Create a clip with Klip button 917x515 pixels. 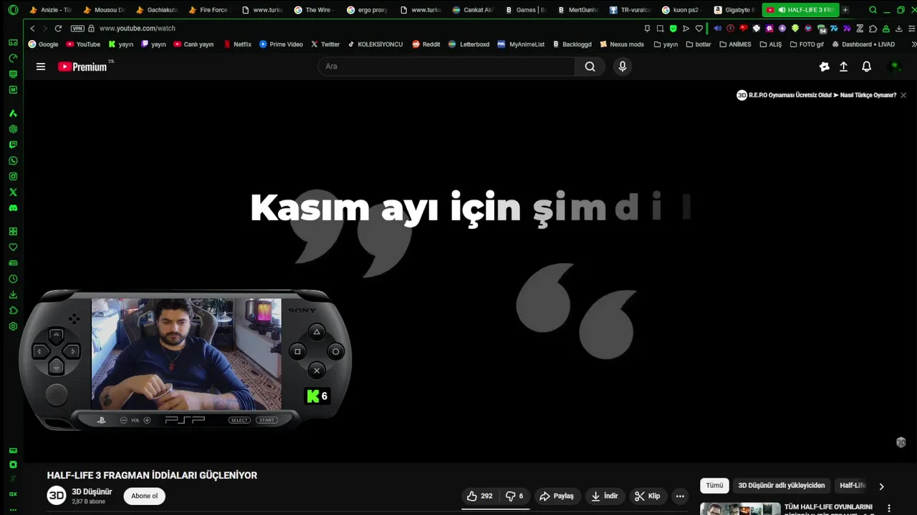click(647, 496)
